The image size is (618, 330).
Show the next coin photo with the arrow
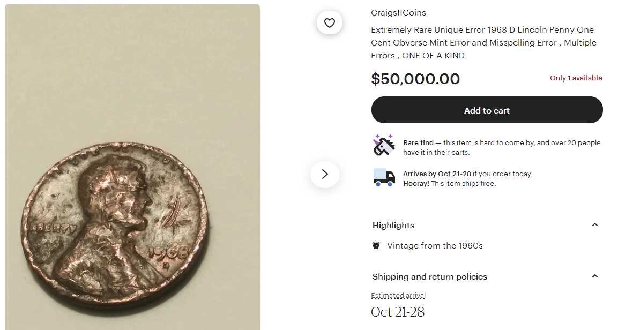(325, 174)
